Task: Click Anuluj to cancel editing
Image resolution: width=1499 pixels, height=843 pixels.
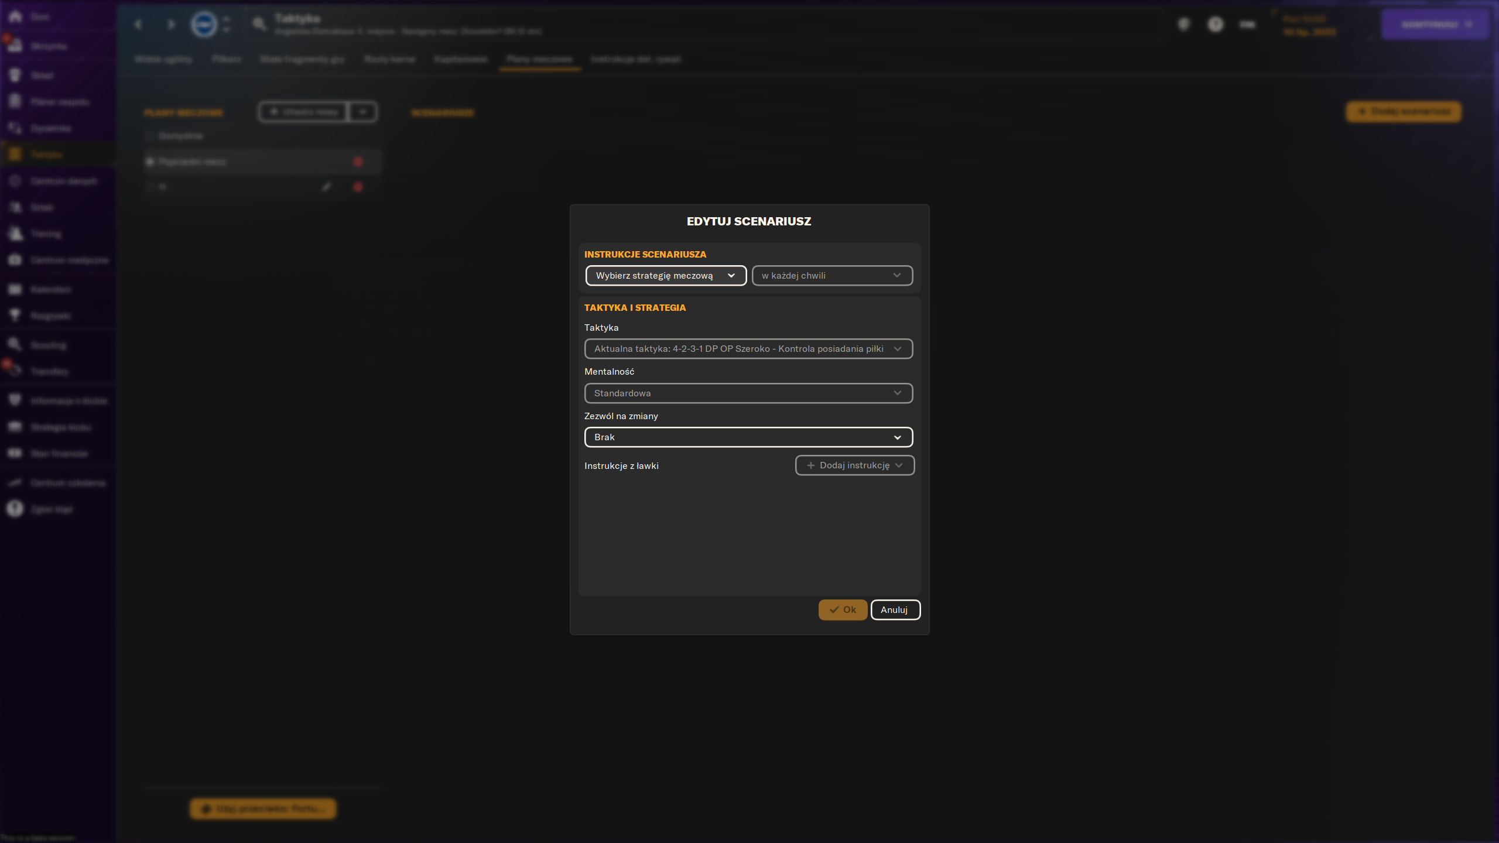Action: pyautogui.click(x=895, y=610)
